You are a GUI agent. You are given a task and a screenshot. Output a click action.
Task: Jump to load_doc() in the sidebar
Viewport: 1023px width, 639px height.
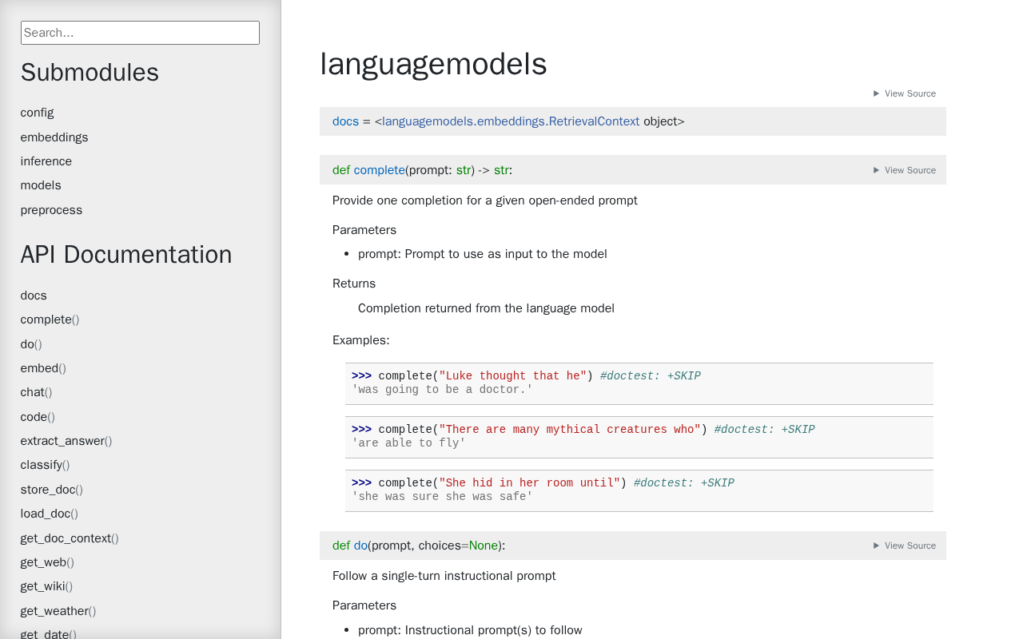(x=50, y=514)
